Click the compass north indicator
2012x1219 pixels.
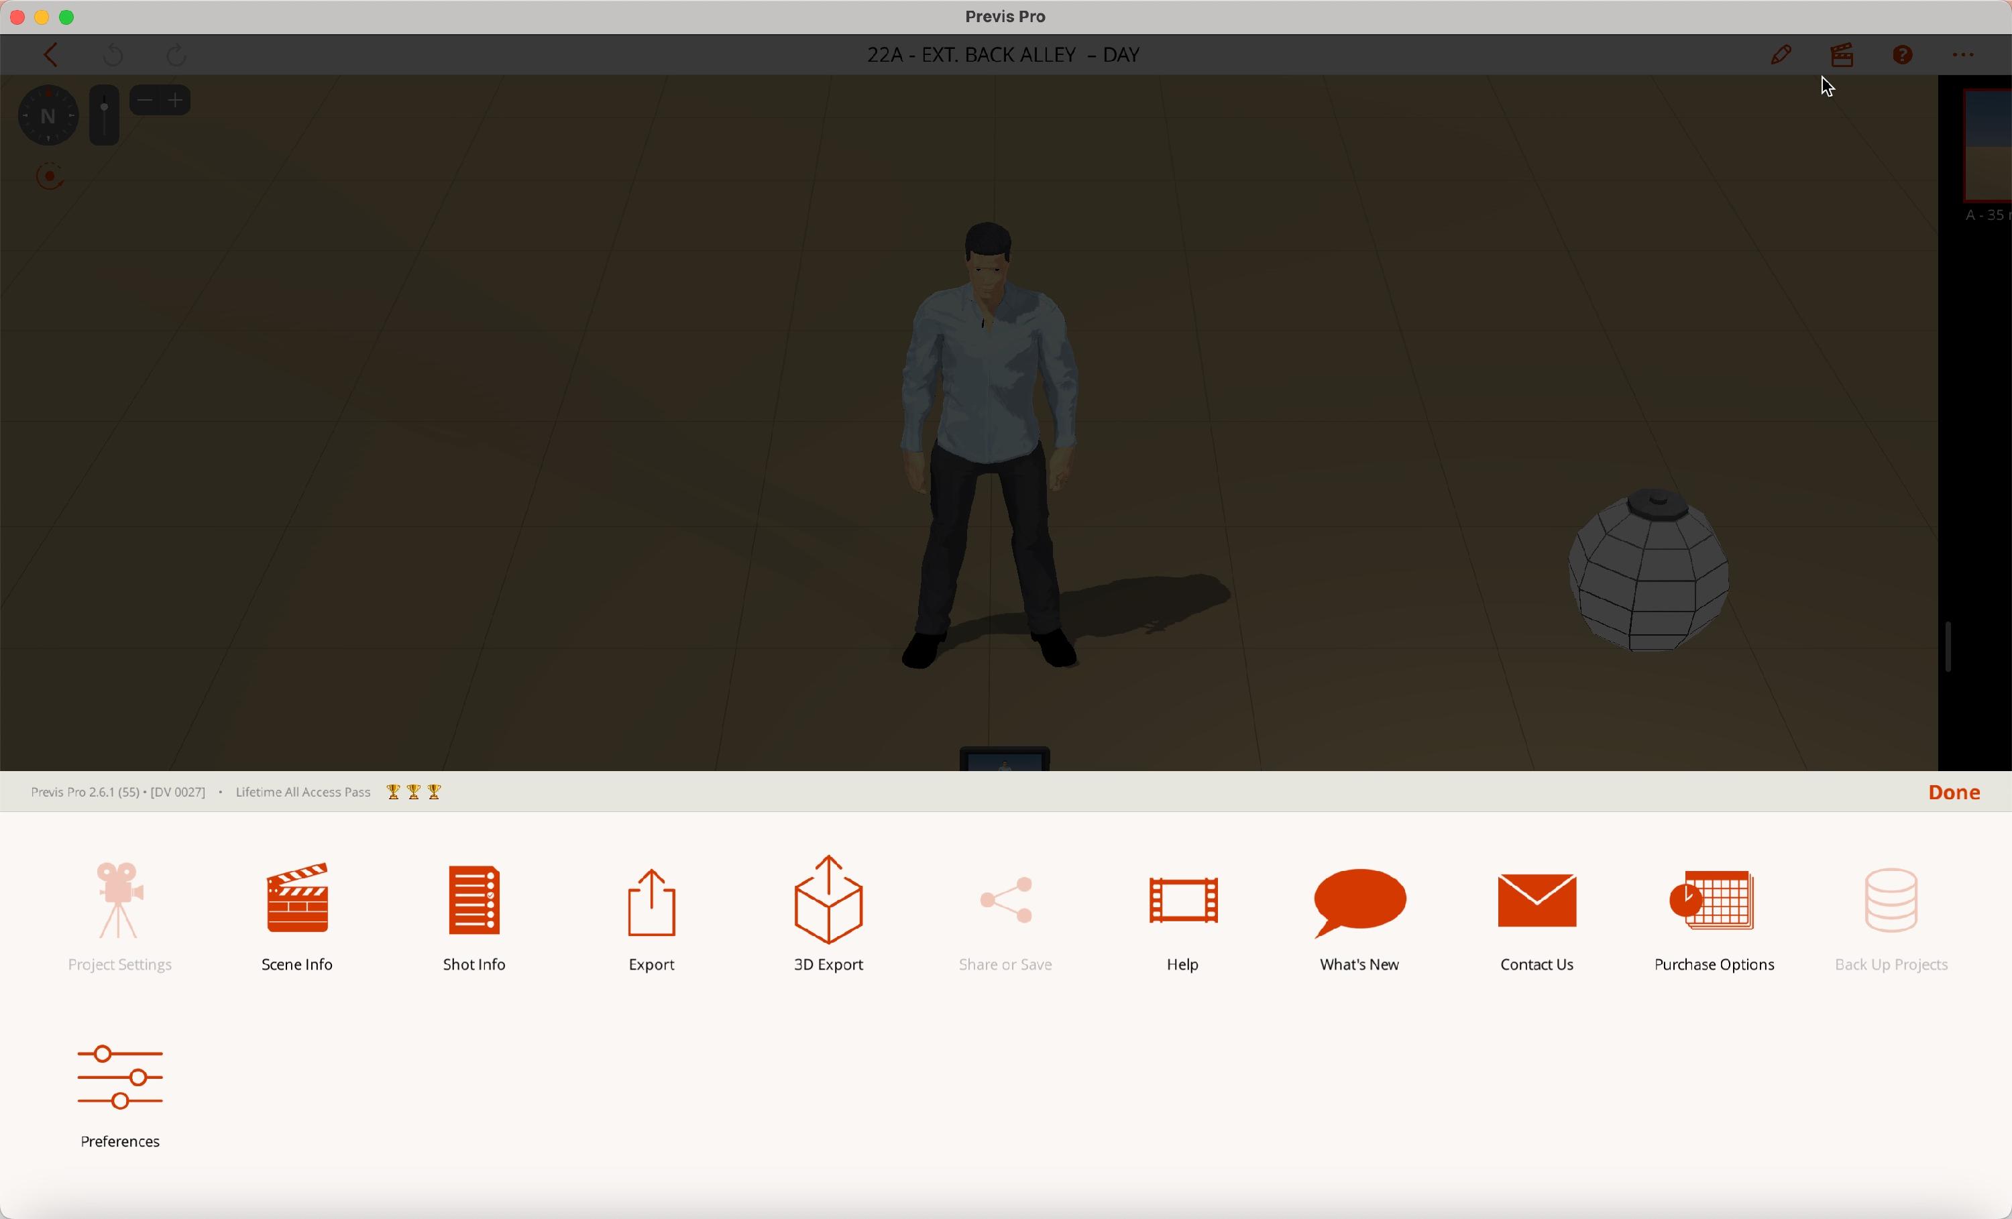click(48, 116)
